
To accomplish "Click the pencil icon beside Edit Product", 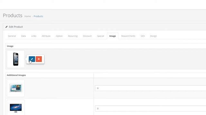I will pos(6,27).
